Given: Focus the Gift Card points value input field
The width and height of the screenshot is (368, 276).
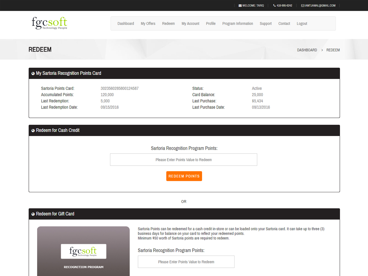Looking at the screenshot, I should click(x=186, y=262).
